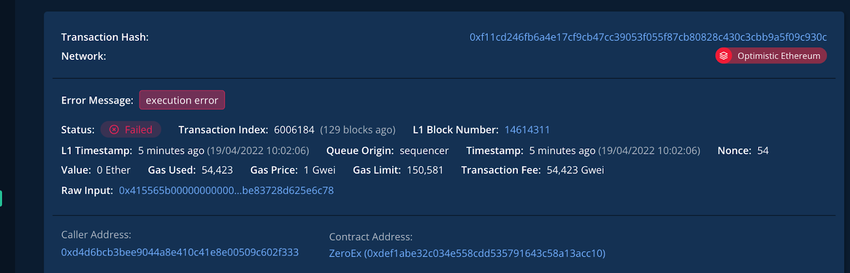Screen dimensions: 850x273
Task: Click the execution error message badge
Action: [182, 100]
